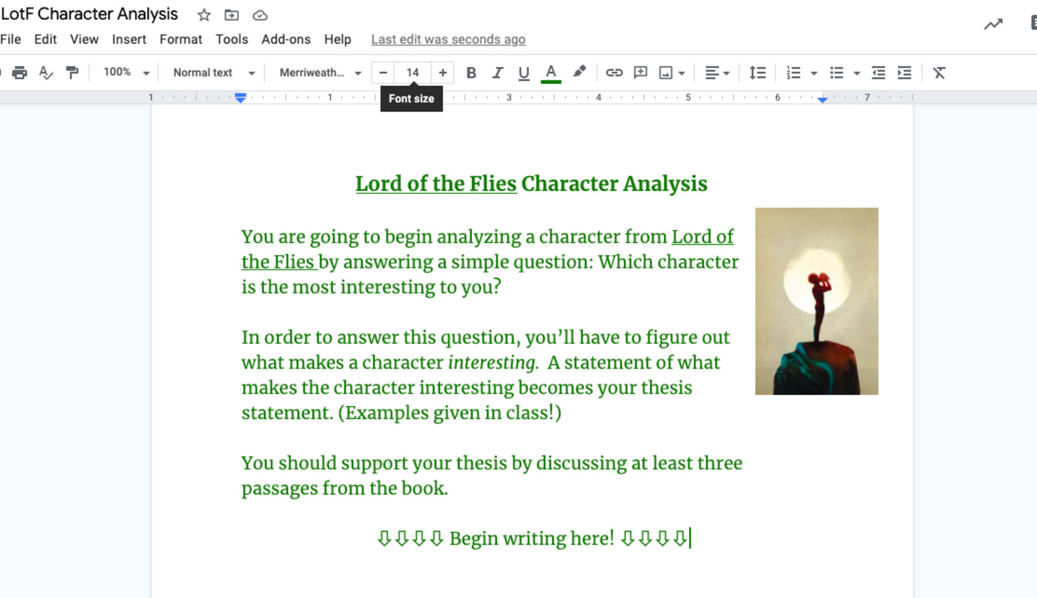Toggle italic formatting
This screenshot has height=598, width=1037.
point(497,73)
